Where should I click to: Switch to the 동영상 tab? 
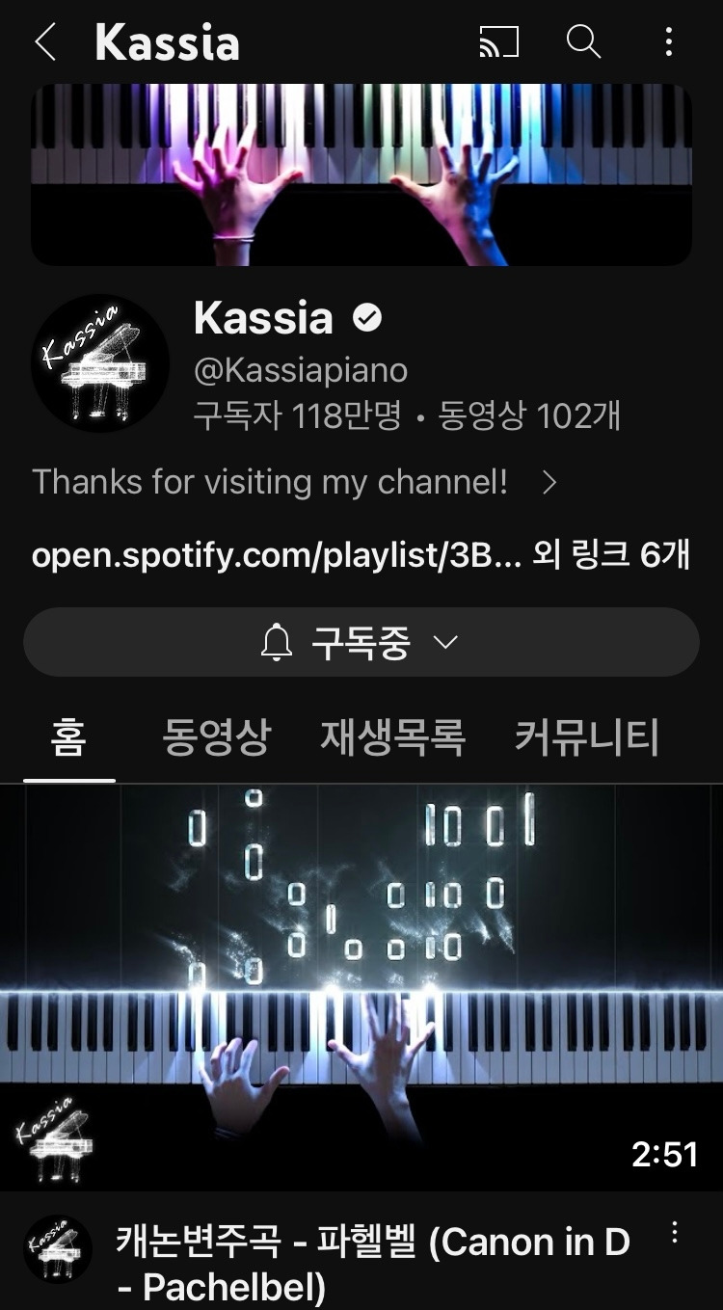pyautogui.click(x=217, y=737)
